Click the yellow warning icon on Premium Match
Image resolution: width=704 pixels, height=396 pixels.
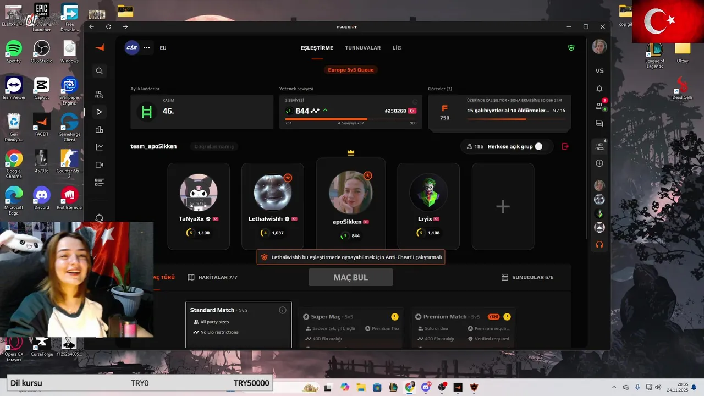click(x=507, y=317)
